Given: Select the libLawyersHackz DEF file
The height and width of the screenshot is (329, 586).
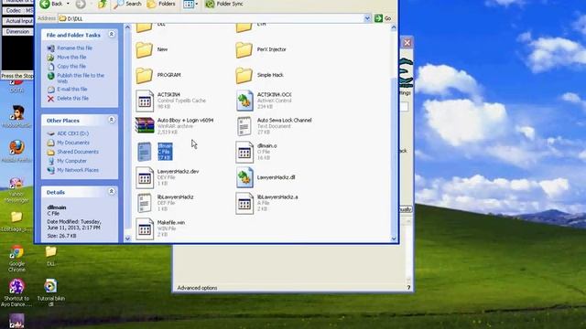Looking at the screenshot, I should click(x=165, y=203).
